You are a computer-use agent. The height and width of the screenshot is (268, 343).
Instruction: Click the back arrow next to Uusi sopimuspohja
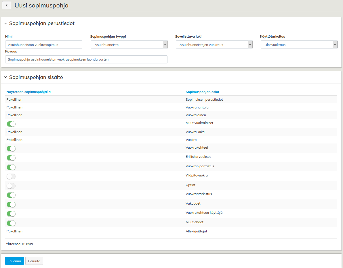pyautogui.click(x=6, y=5)
